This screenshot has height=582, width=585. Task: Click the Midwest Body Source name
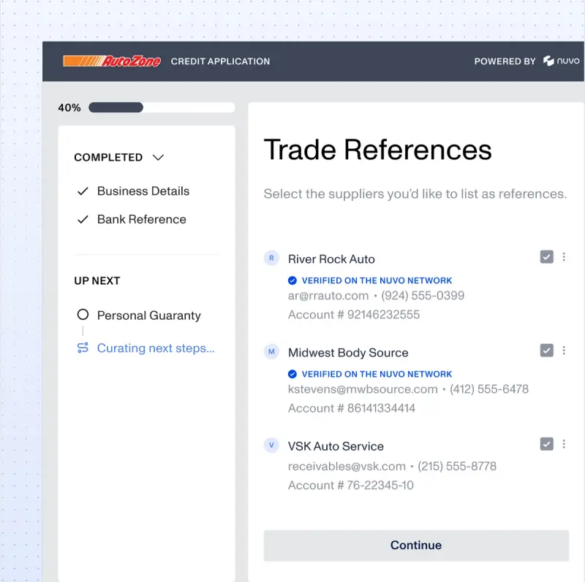pyautogui.click(x=348, y=353)
